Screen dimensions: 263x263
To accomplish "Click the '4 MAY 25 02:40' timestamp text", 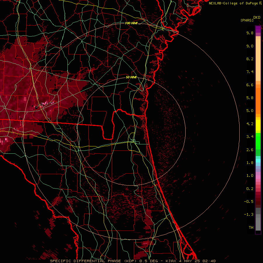I will 197,261.
